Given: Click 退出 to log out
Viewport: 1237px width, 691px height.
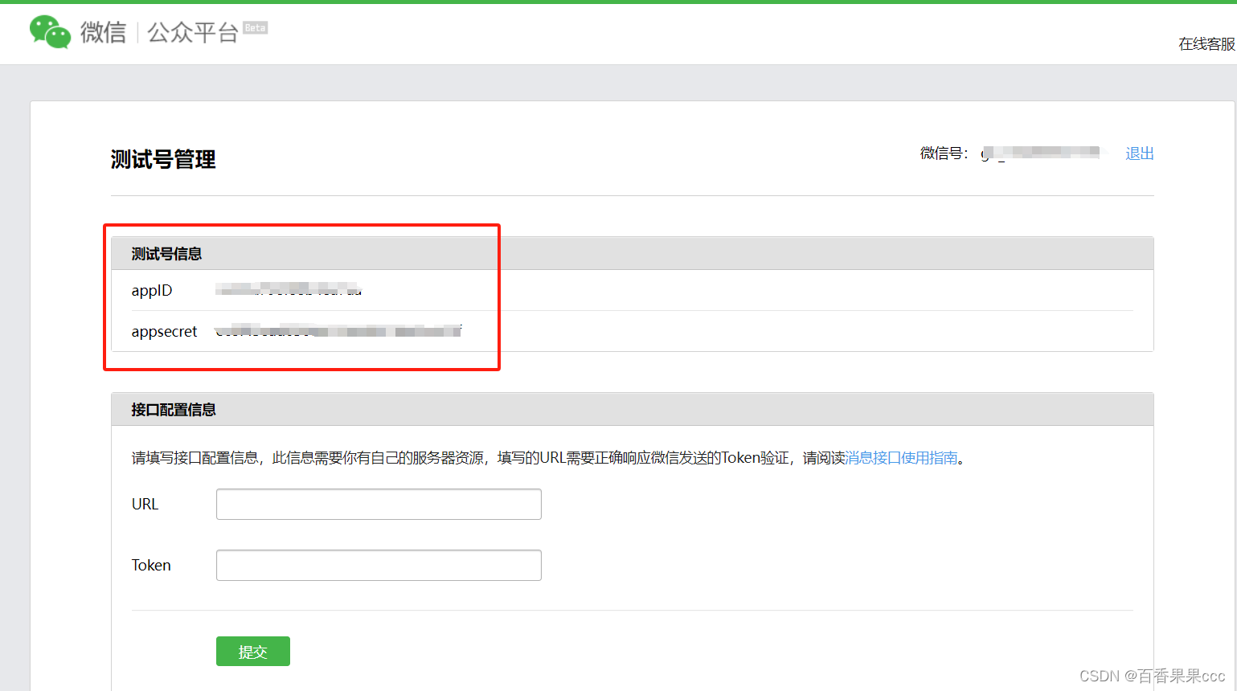Looking at the screenshot, I should (1139, 153).
